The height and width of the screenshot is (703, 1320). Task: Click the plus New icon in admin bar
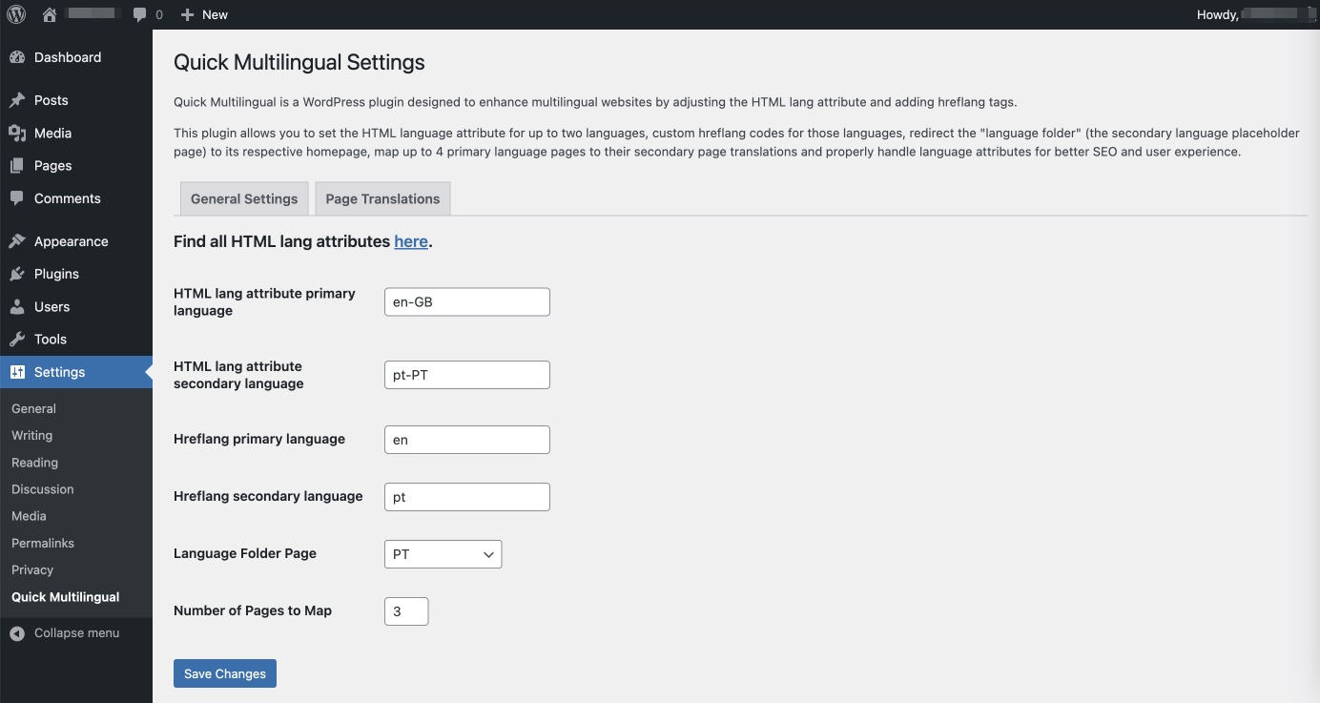click(x=187, y=14)
